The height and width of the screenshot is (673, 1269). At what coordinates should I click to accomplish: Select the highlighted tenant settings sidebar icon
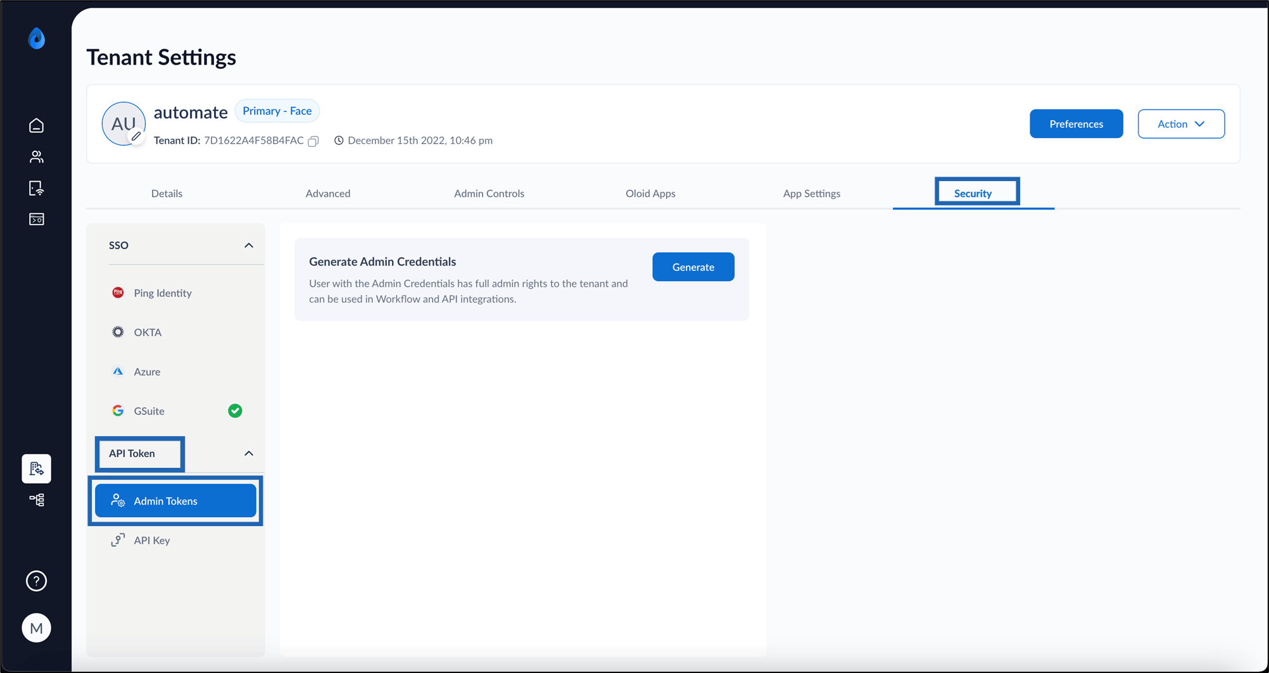[x=36, y=469]
